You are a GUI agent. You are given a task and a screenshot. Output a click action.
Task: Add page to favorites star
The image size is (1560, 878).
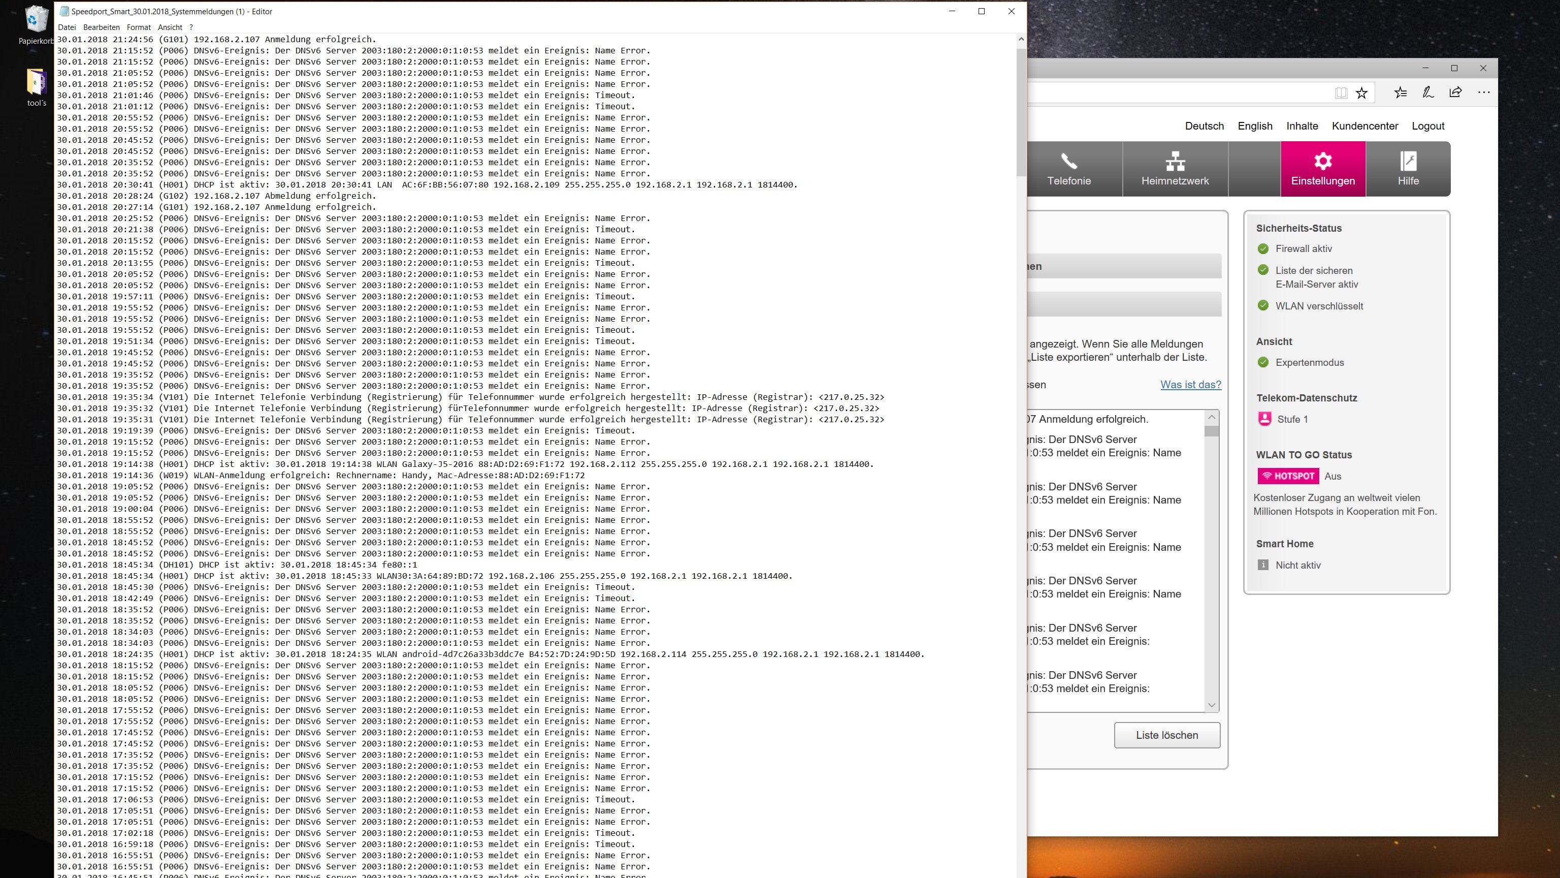[1361, 92]
